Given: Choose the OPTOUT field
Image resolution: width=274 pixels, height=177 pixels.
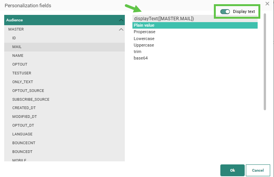Looking at the screenshot, I should [20, 64].
